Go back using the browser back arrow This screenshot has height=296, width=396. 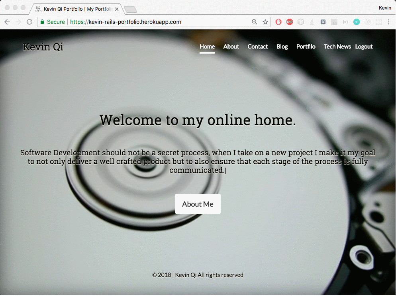pyautogui.click(x=7, y=22)
